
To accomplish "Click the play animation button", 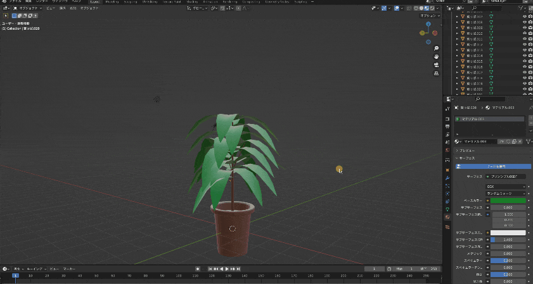I will tap(228, 269).
